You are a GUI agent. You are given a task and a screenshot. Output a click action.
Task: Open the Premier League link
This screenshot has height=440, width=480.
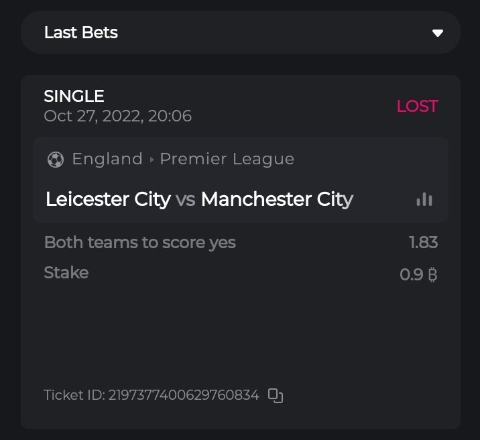227,159
